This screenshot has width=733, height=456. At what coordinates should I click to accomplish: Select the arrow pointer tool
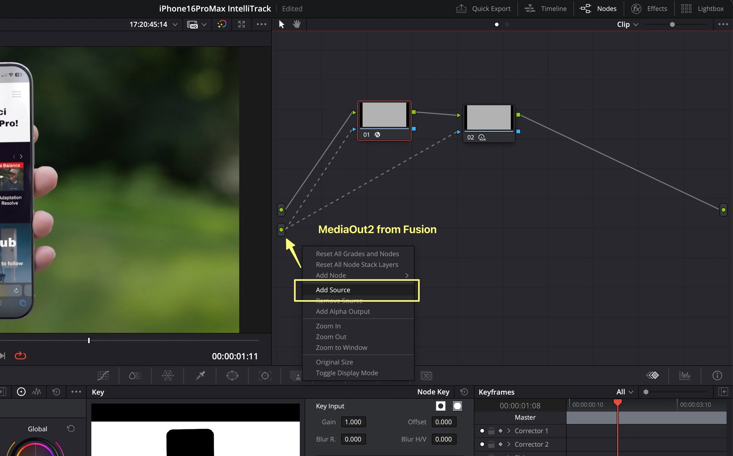click(x=281, y=24)
